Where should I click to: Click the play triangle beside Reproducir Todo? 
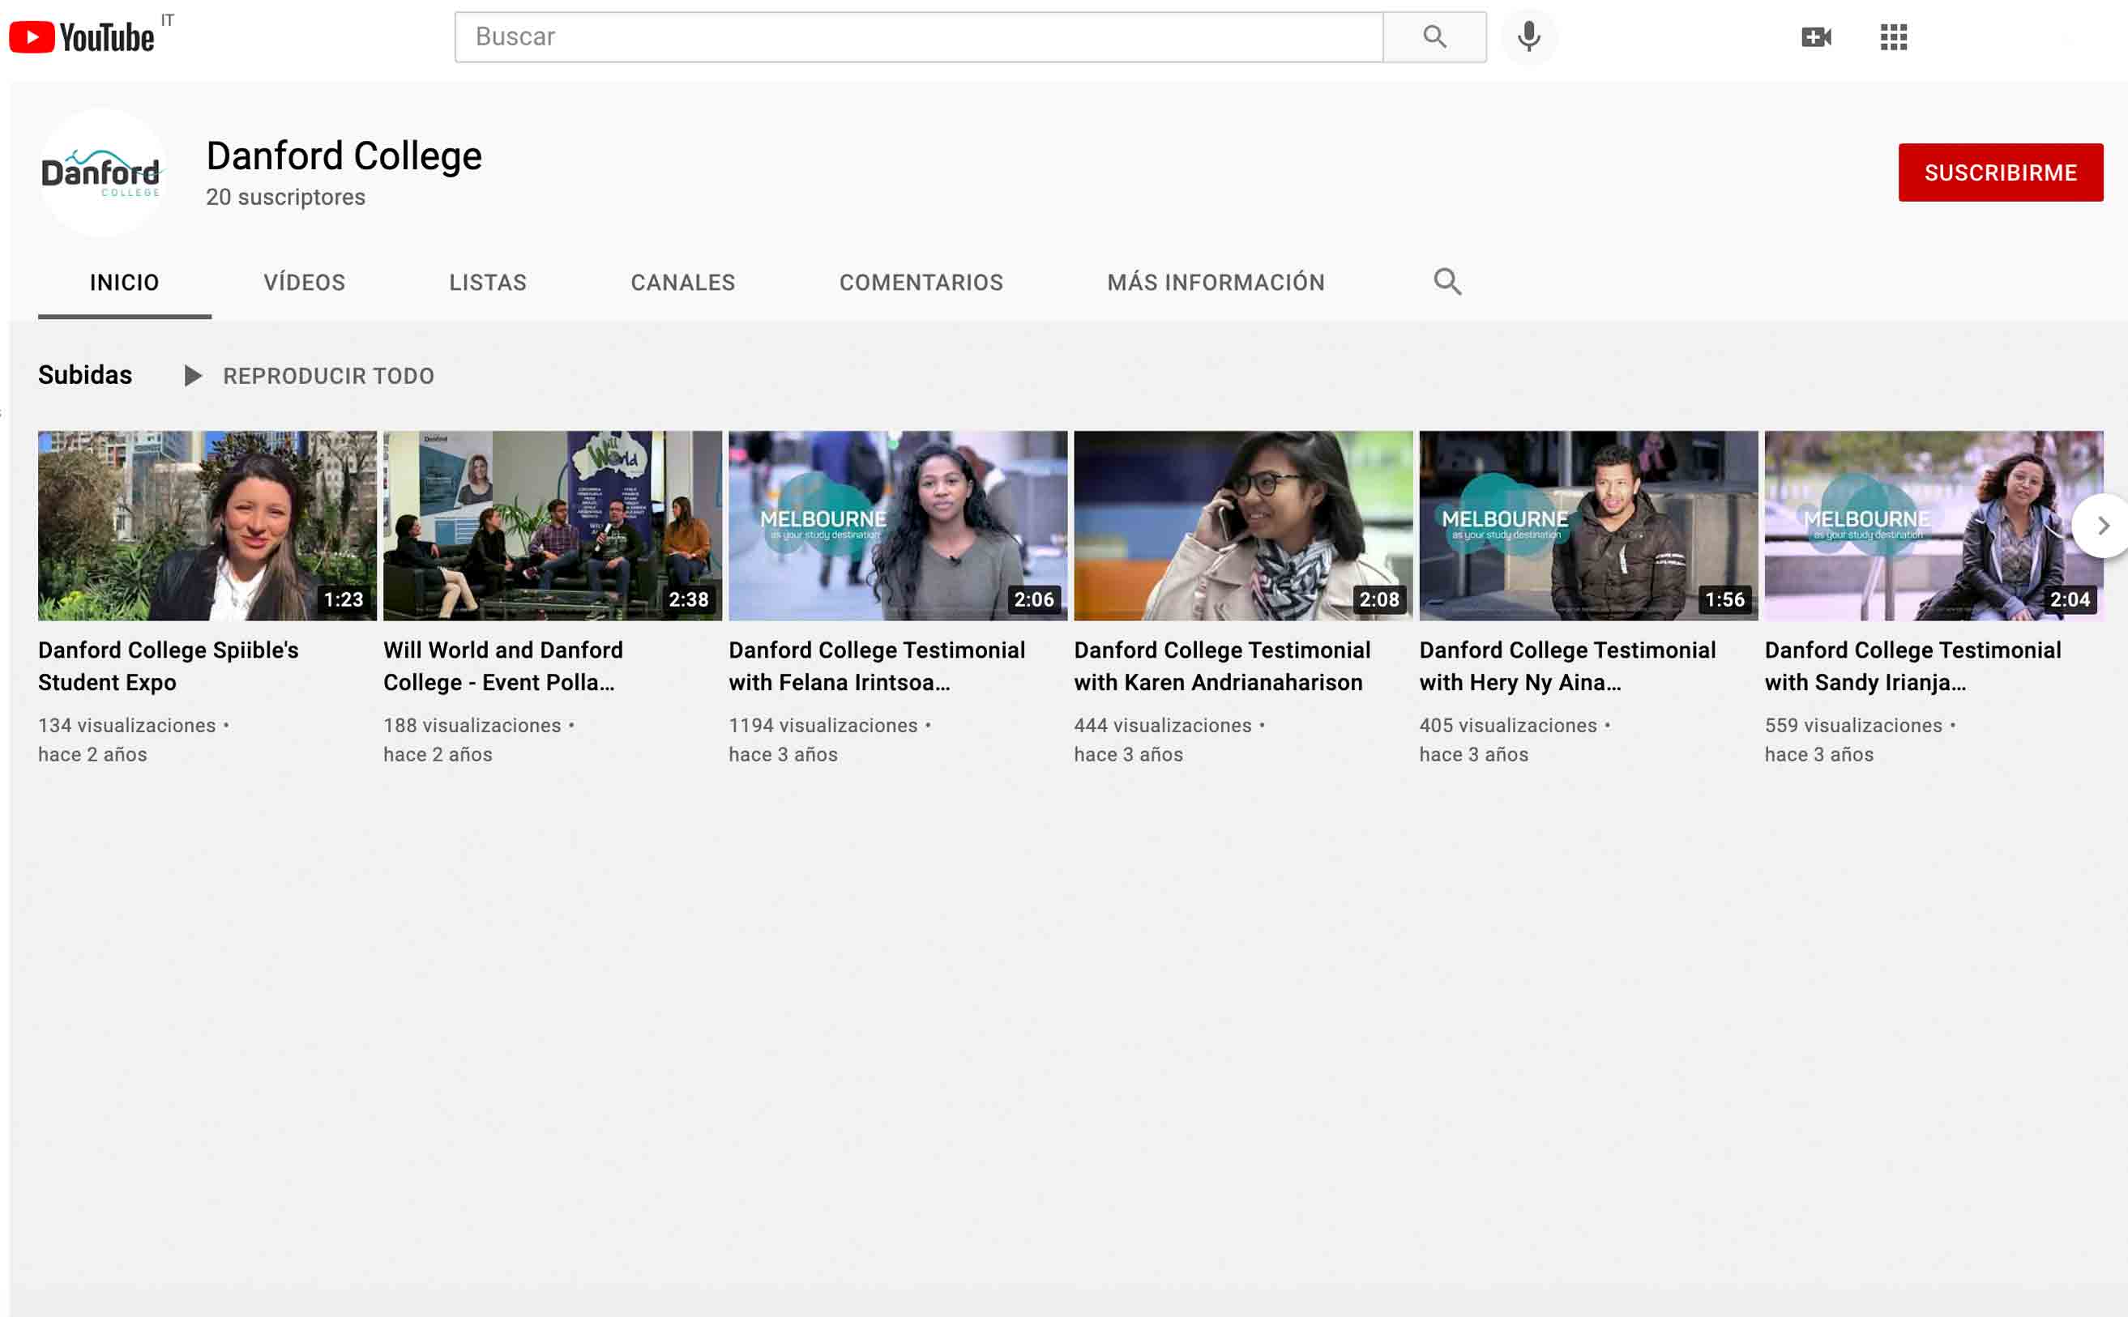pos(193,375)
